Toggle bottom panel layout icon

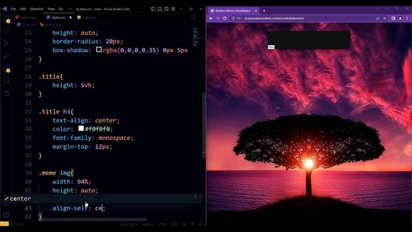click(160, 9)
